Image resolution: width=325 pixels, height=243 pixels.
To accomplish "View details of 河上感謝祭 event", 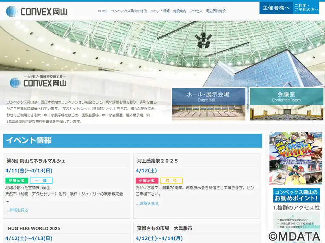I will point(147,204).
